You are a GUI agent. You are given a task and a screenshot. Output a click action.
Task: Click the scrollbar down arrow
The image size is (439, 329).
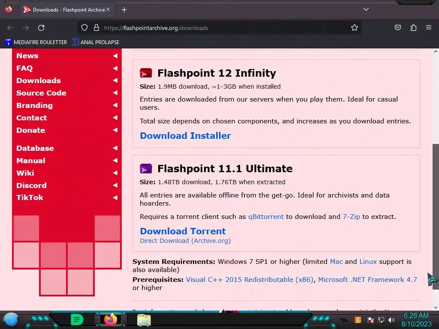click(436, 308)
